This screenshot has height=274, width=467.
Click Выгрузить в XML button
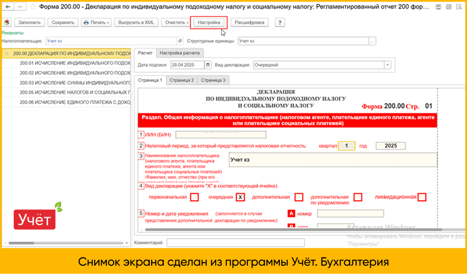[x=136, y=22]
